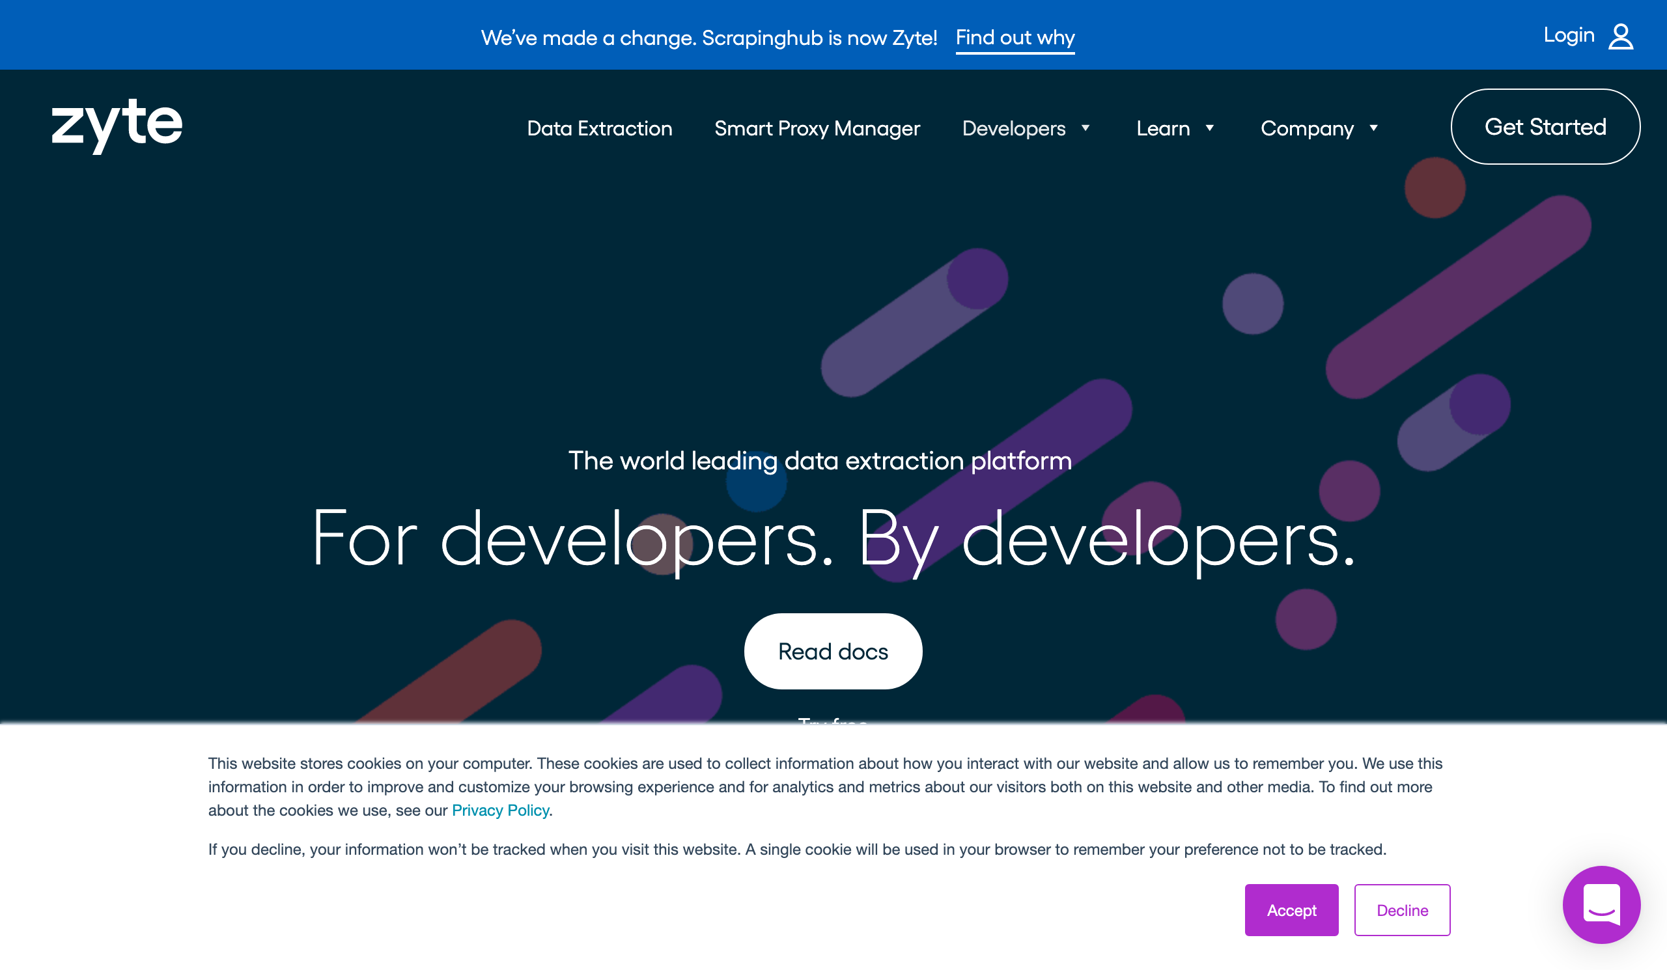
Task: Open the chat widget bubble
Action: pyautogui.click(x=1601, y=904)
